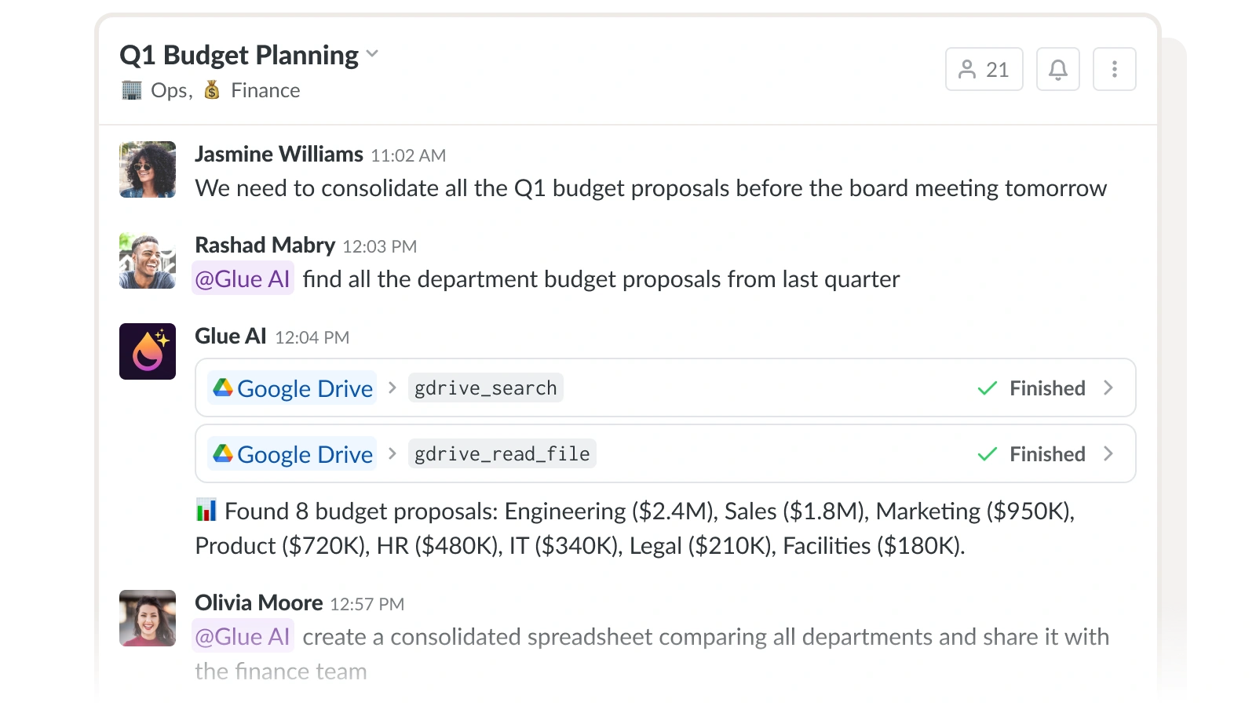
Task: Expand the Q1 Budget Planning title dropdown
Action: click(x=372, y=54)
